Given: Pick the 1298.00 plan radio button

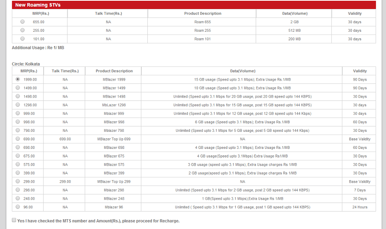Looking at the screenshot, I should pos(18,105).
